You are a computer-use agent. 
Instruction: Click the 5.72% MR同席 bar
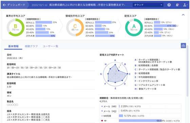(x=121, y=116)
